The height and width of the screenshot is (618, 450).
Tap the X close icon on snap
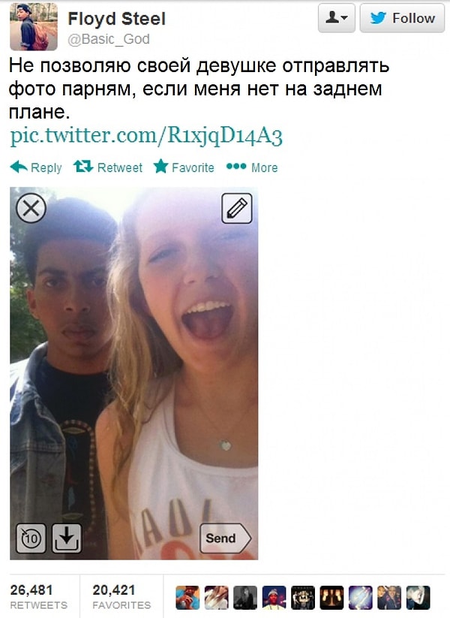pos(31,208)
